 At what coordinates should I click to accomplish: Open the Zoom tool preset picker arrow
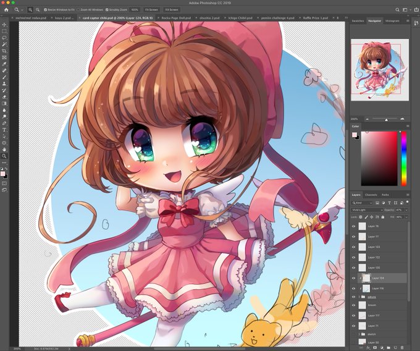tap(22, 10)
